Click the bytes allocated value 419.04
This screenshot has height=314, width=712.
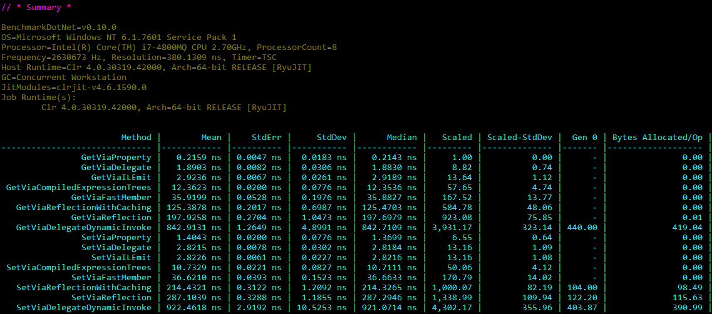pos(688,227)
